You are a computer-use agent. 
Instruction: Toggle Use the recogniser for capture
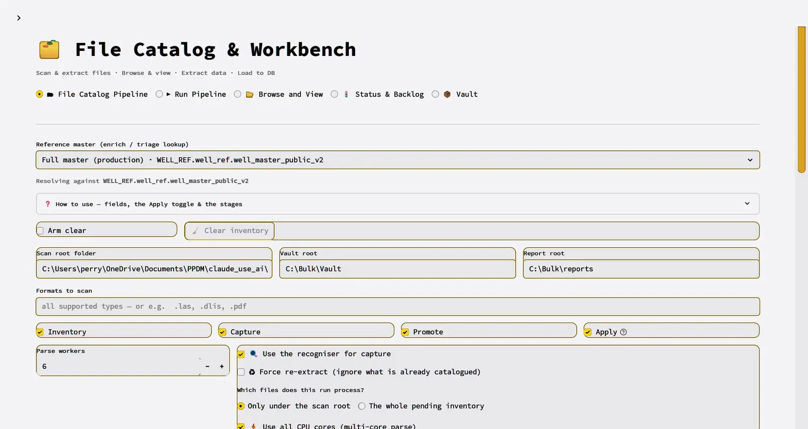click(x=241, y=354)
